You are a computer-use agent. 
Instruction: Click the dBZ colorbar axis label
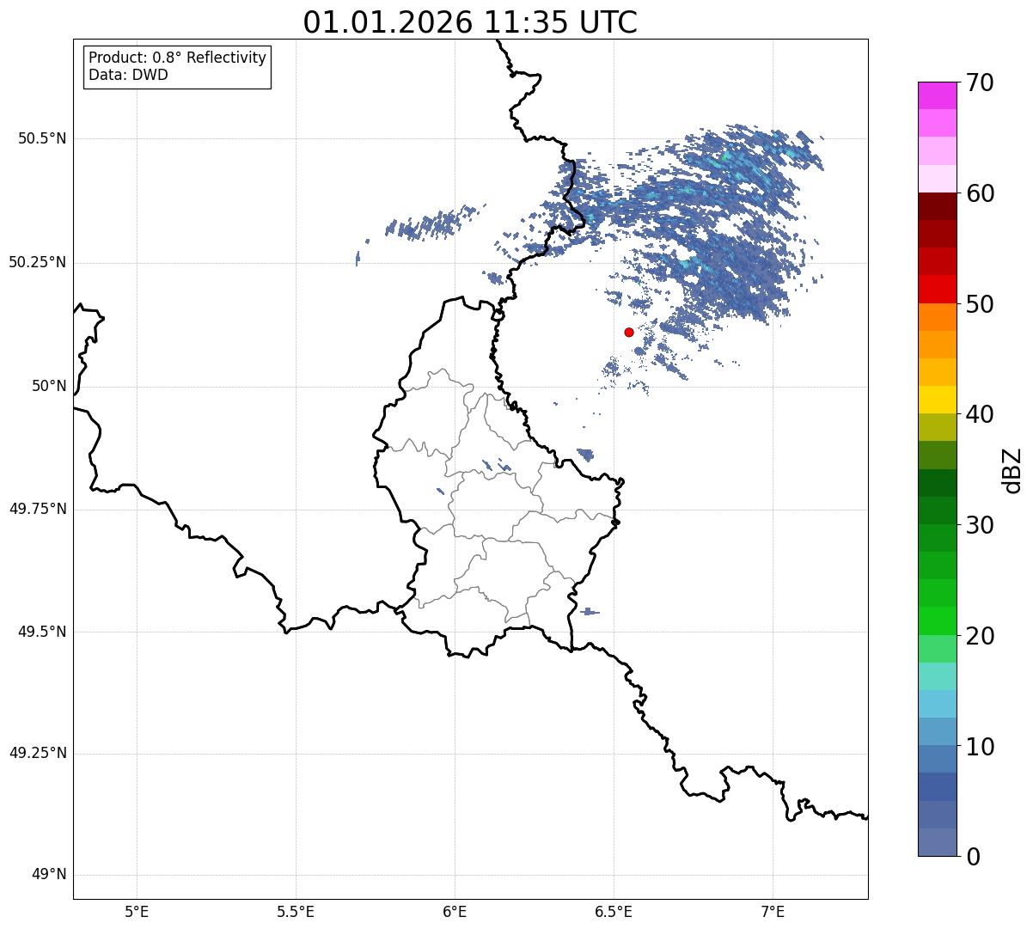pyautogui.click(x=1012, y=469)
